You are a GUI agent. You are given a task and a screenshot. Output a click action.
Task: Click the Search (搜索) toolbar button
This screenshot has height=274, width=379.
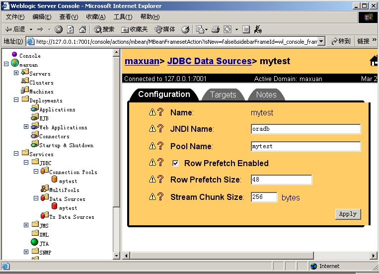click(x=104, y=29)
